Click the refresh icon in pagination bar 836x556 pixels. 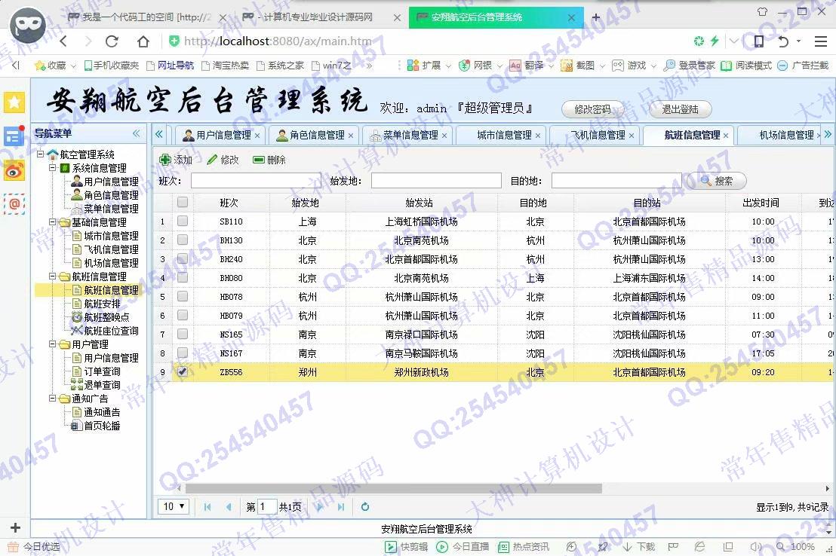coord(365,507)
